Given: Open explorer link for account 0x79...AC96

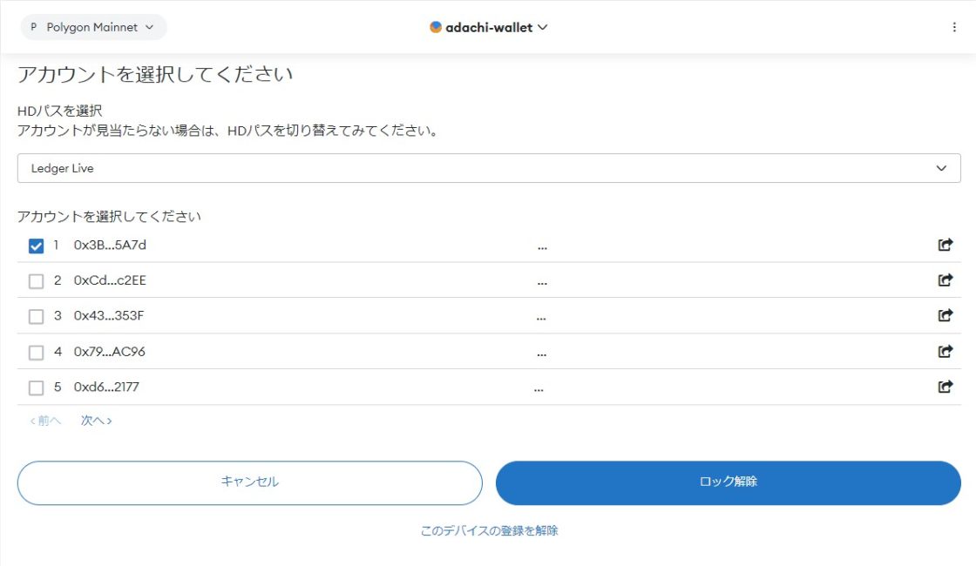Looking at the screenshot, I should (x=945, y=352).
